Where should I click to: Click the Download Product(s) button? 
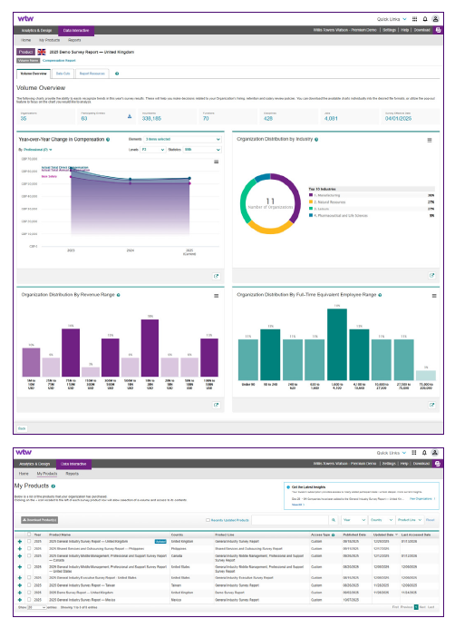point(40,520)
